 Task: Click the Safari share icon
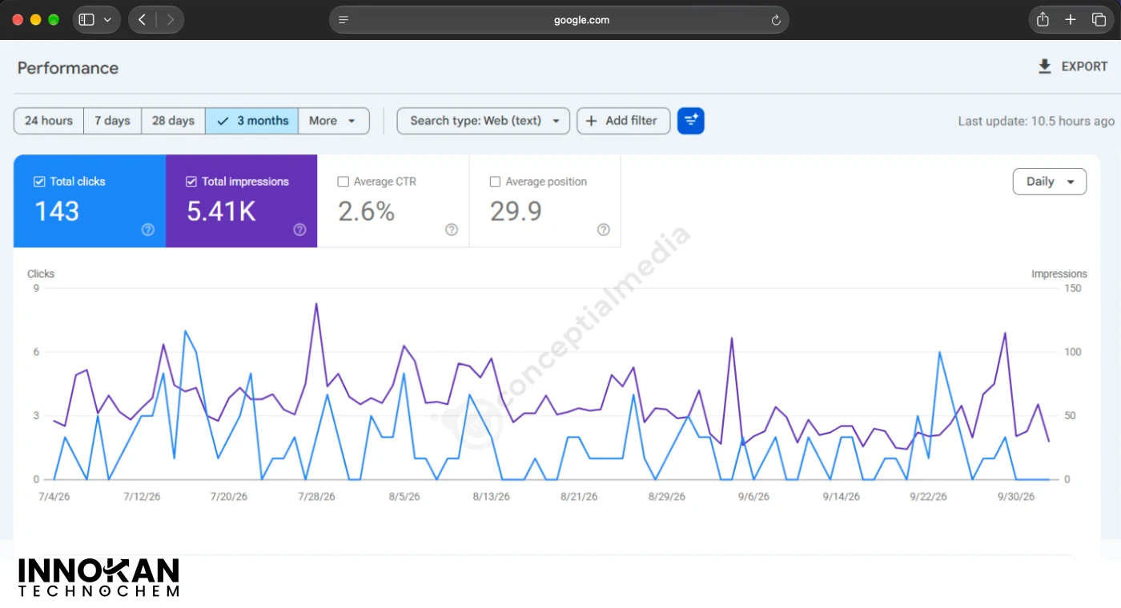[x=1043, y=20]
